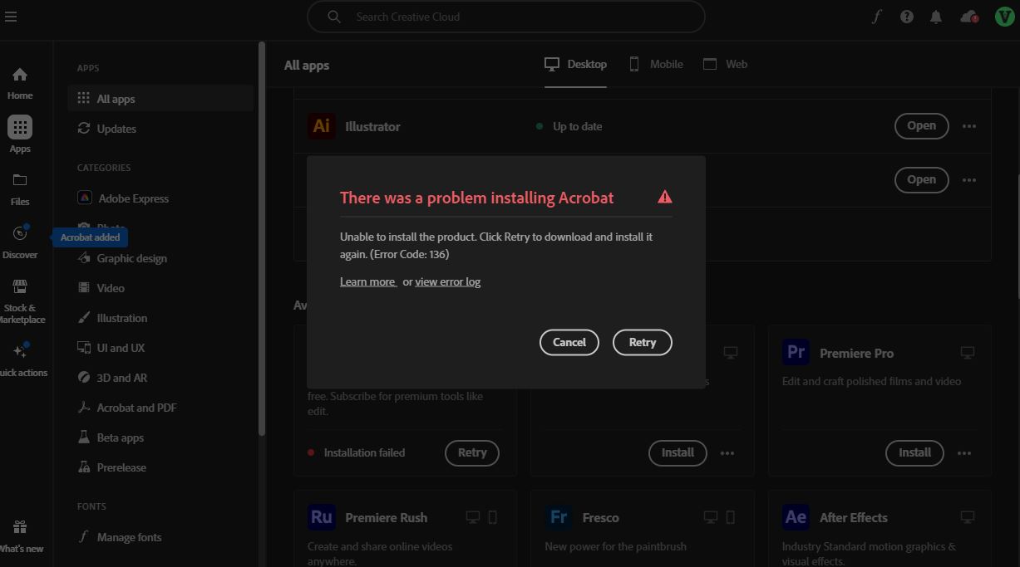Cancel the Acrobat install error dialog

coord(569,342)
